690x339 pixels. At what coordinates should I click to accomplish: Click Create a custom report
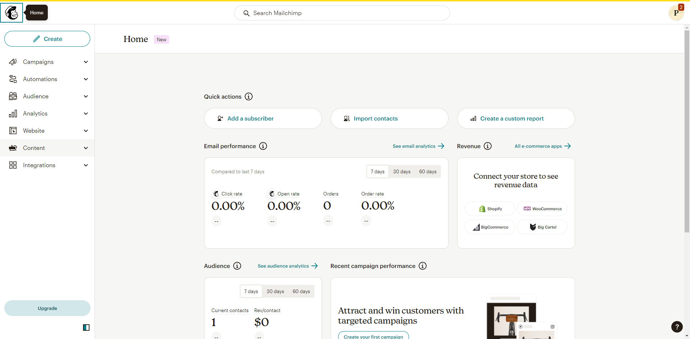tap(516, 118)
